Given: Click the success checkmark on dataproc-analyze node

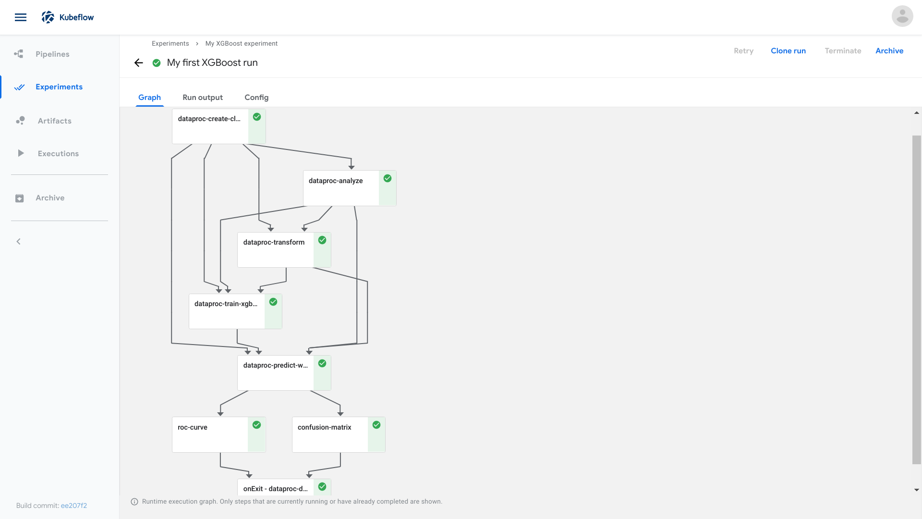Looking at the screenshot, I should point(387,178).
